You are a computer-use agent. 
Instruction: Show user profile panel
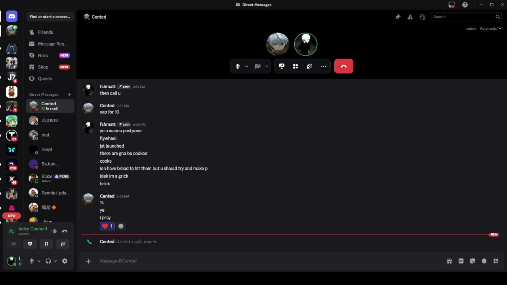pyautogui.click(x=422, y=17)
